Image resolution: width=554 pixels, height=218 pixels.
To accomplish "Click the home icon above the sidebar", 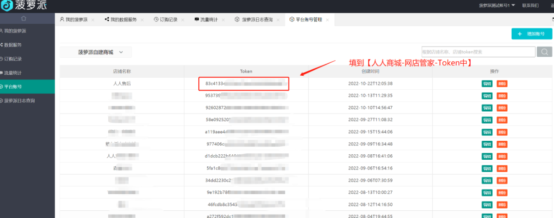I will pyautogui.click(x=24, y=18).
